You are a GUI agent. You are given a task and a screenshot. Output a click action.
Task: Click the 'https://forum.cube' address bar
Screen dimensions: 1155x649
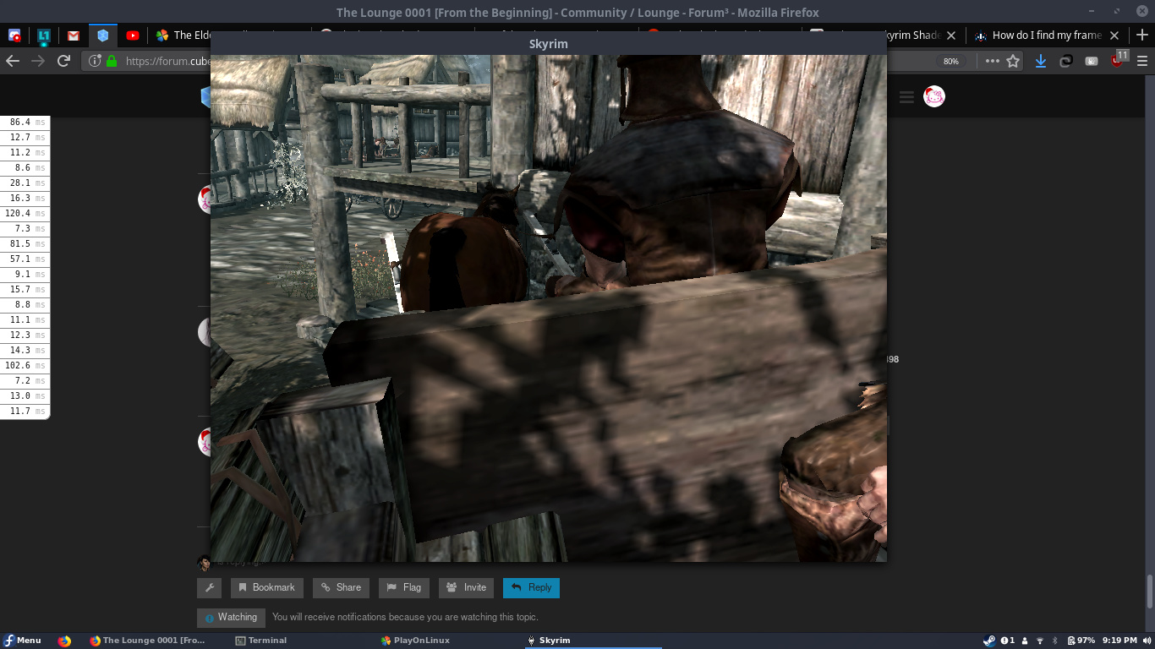pyautogui.click(x=167, y=61)
